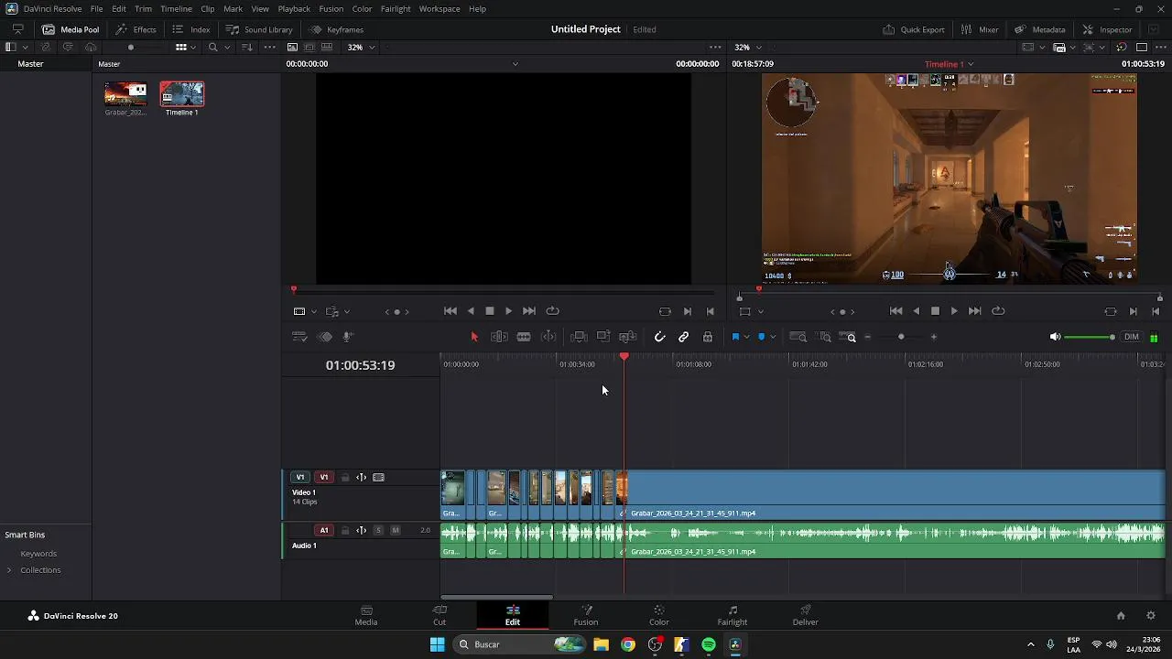Switch to the Deliver page
This screenshot has height=659, width=1172.
tap(806, 615)
